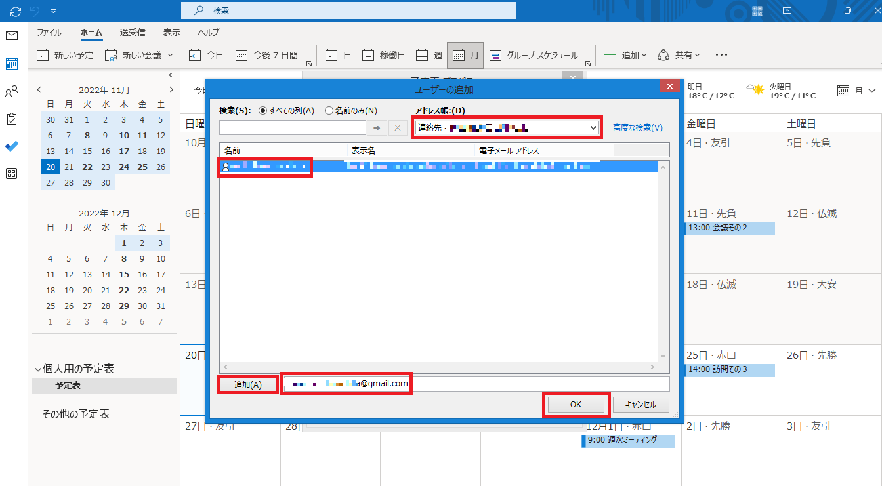Viewport: 882px width, 486px height.
Task: Switch to Month view button in ribbon
Action: pos(465,56)
